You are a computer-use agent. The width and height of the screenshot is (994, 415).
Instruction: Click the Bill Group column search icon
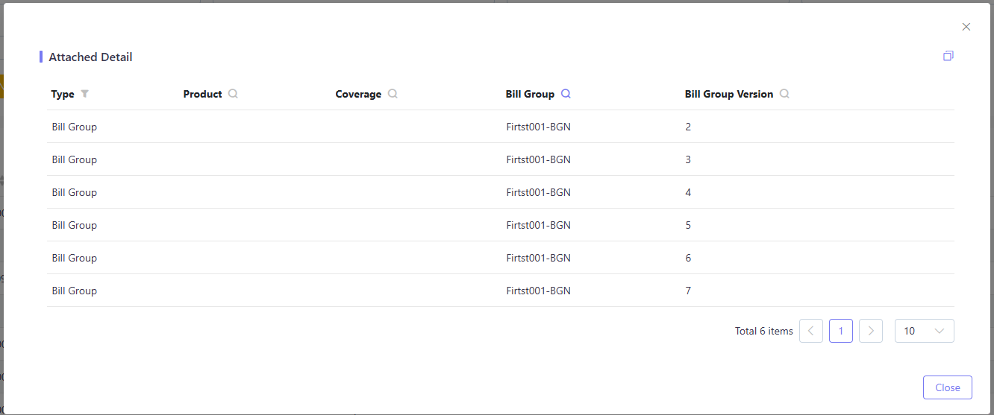(x=566, y=94)
